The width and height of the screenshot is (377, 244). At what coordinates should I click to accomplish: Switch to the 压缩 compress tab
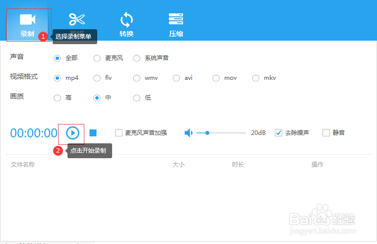pos(176,25)
